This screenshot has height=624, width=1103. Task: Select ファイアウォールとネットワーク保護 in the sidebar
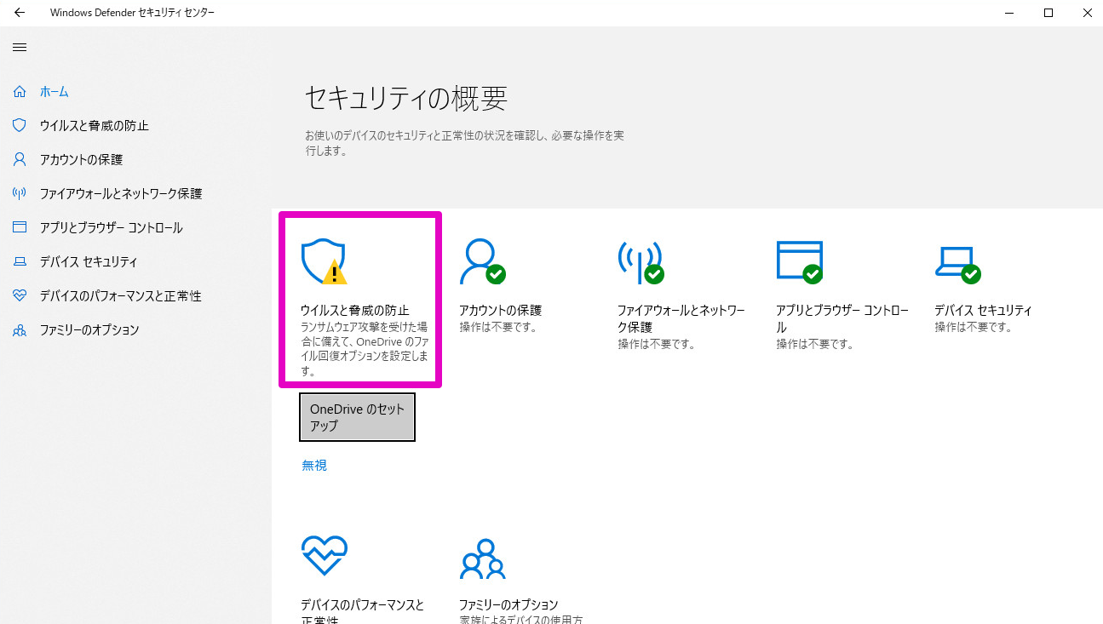(121, 193)
